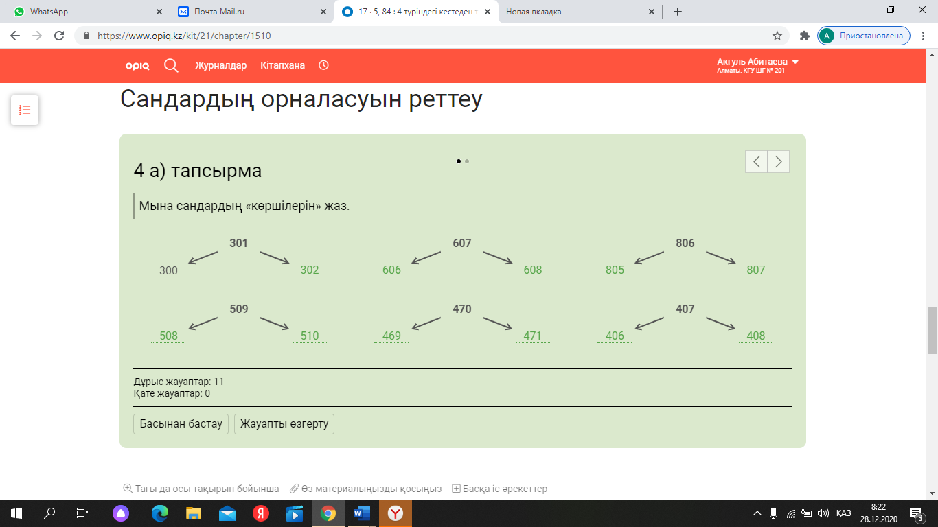
Task: Open volume control in system tray
Action: click(x=823, y=513)
